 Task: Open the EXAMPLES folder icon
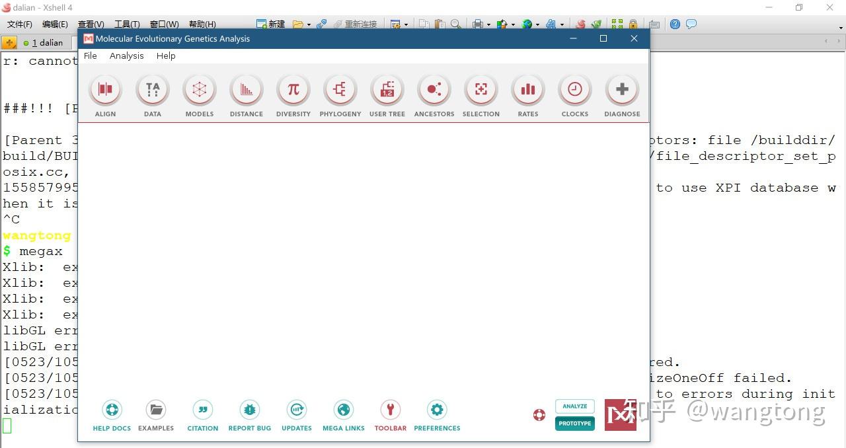[x=156, y=410]
